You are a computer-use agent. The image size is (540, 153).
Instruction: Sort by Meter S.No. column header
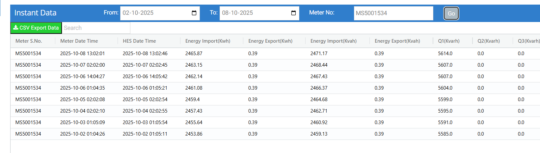pyautogui.click(x=29, y=41)
